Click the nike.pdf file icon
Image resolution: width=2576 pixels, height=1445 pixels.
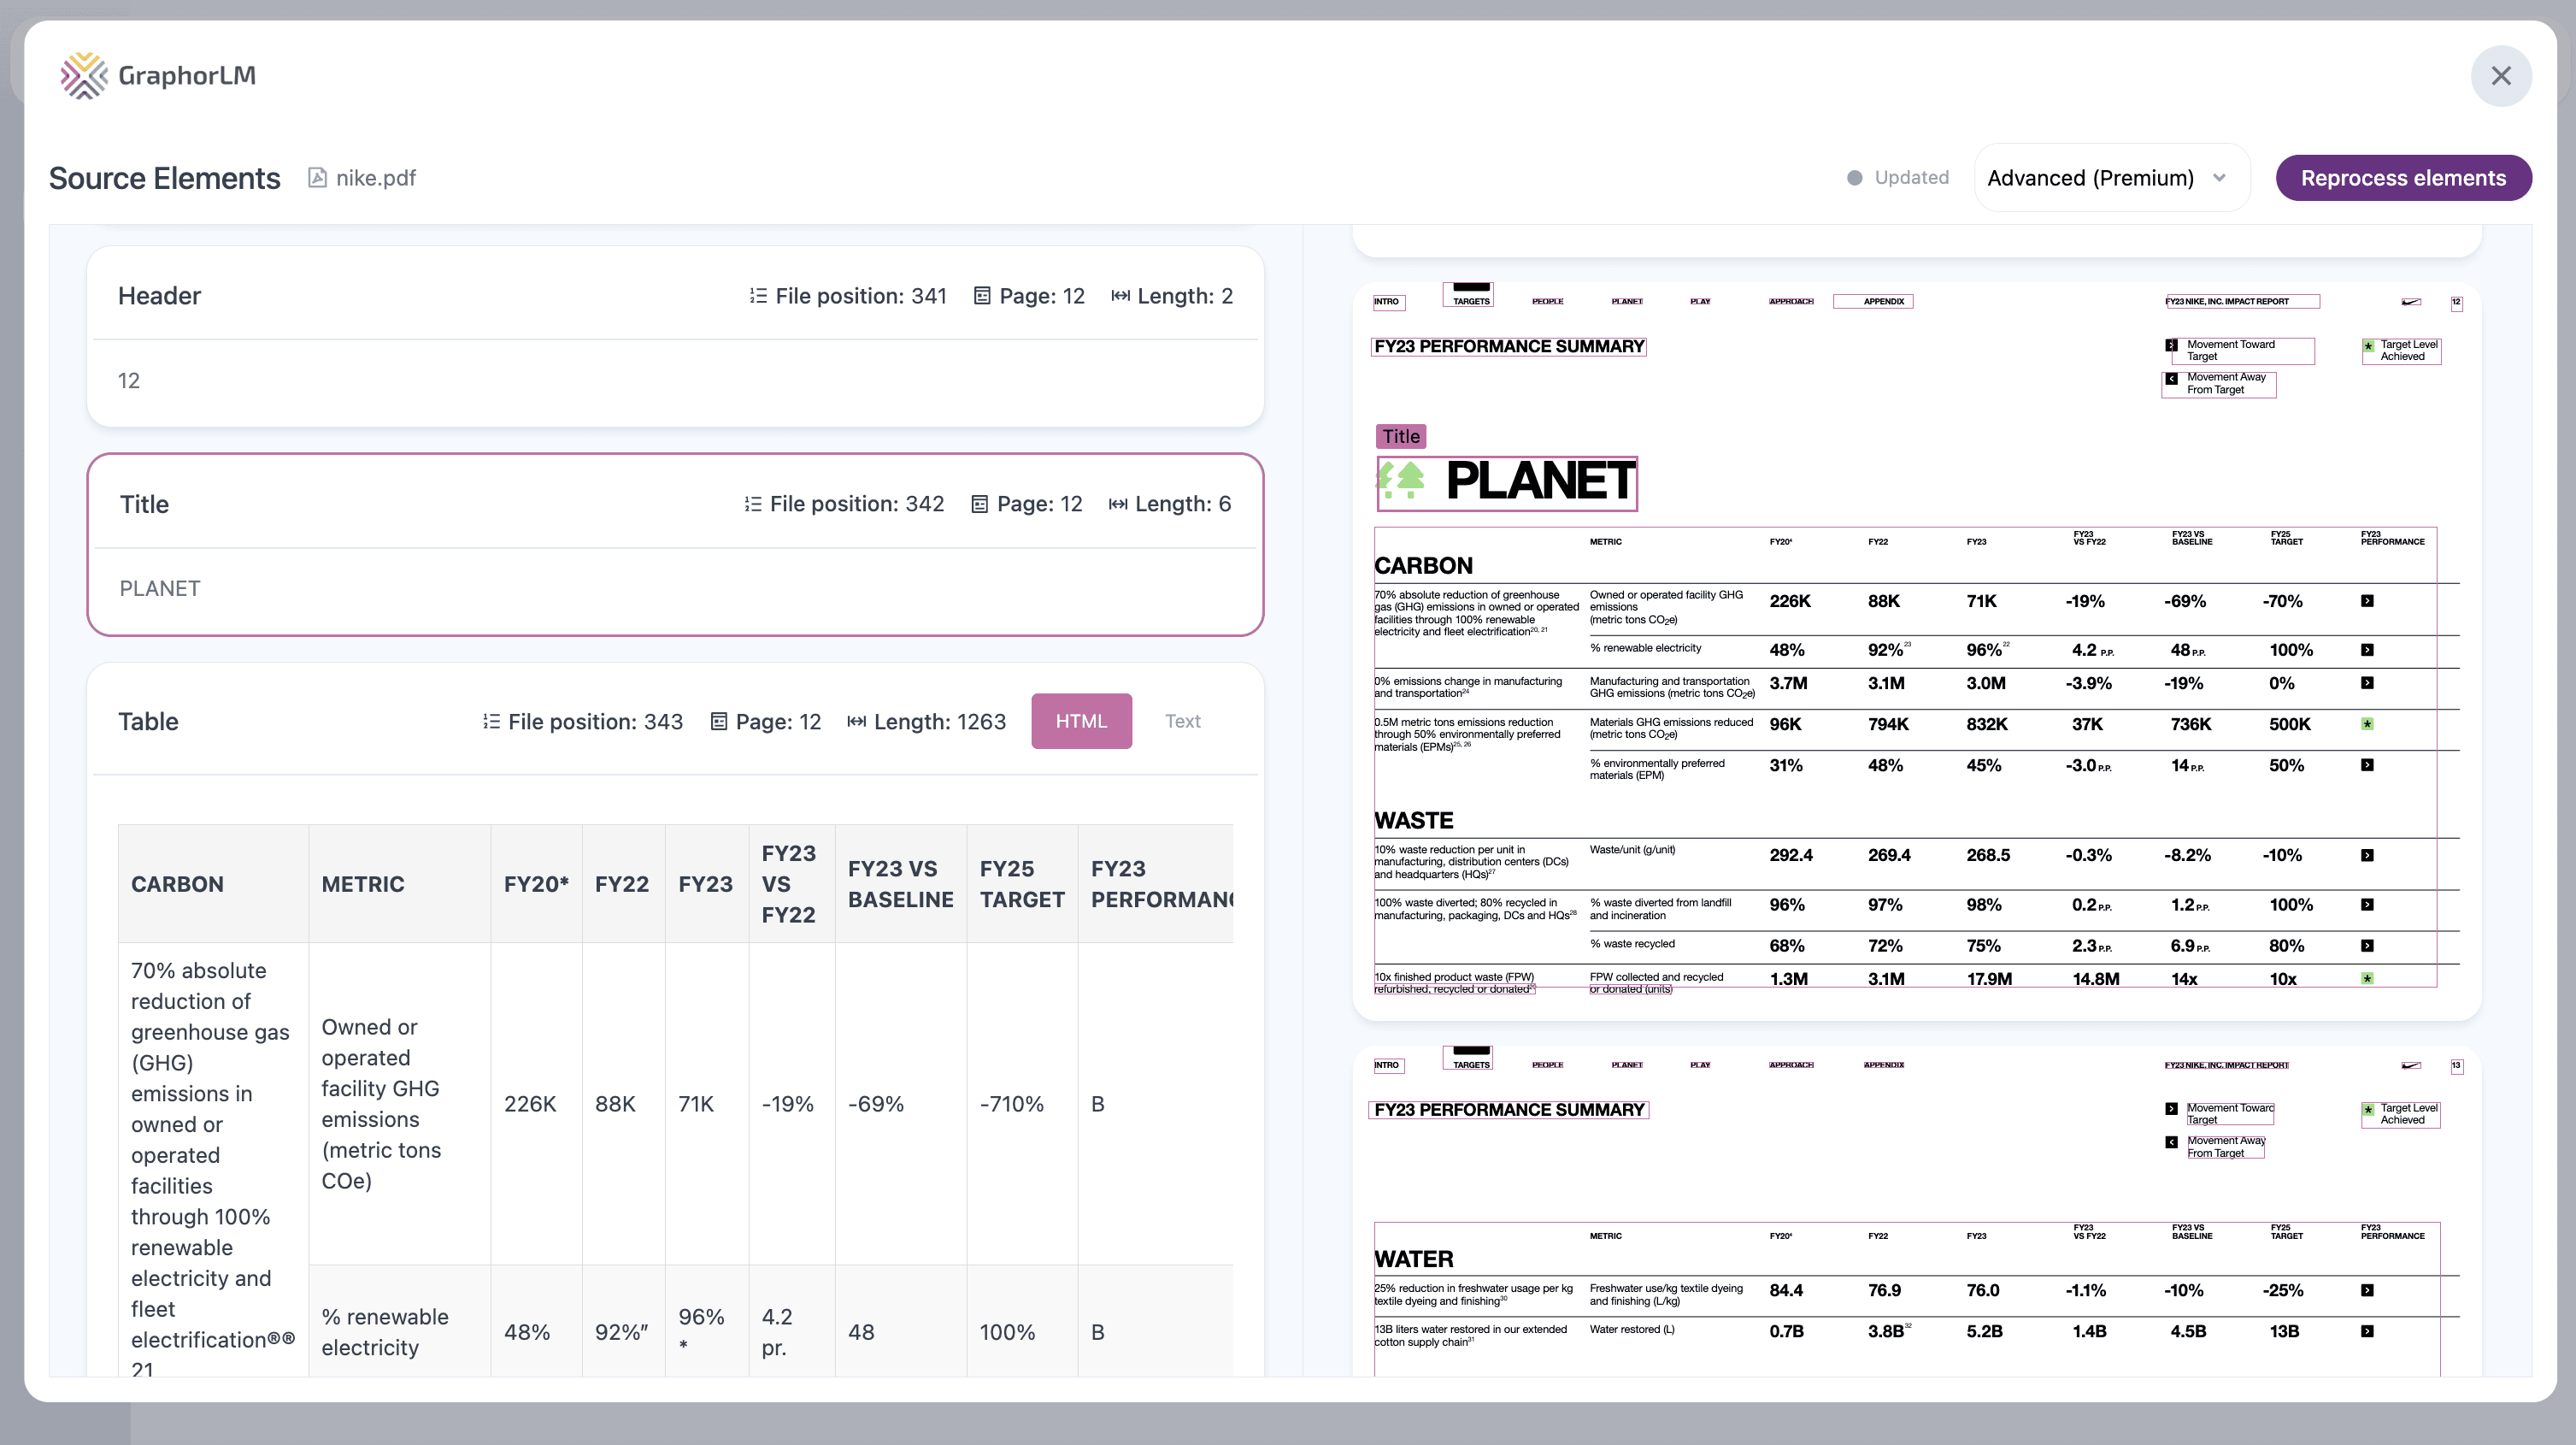point(317,178)
